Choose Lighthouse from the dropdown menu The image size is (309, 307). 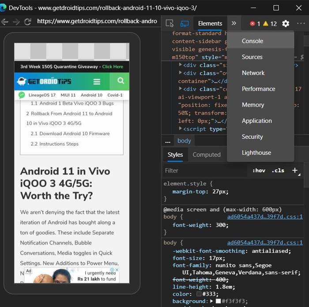tap(260, 152)
